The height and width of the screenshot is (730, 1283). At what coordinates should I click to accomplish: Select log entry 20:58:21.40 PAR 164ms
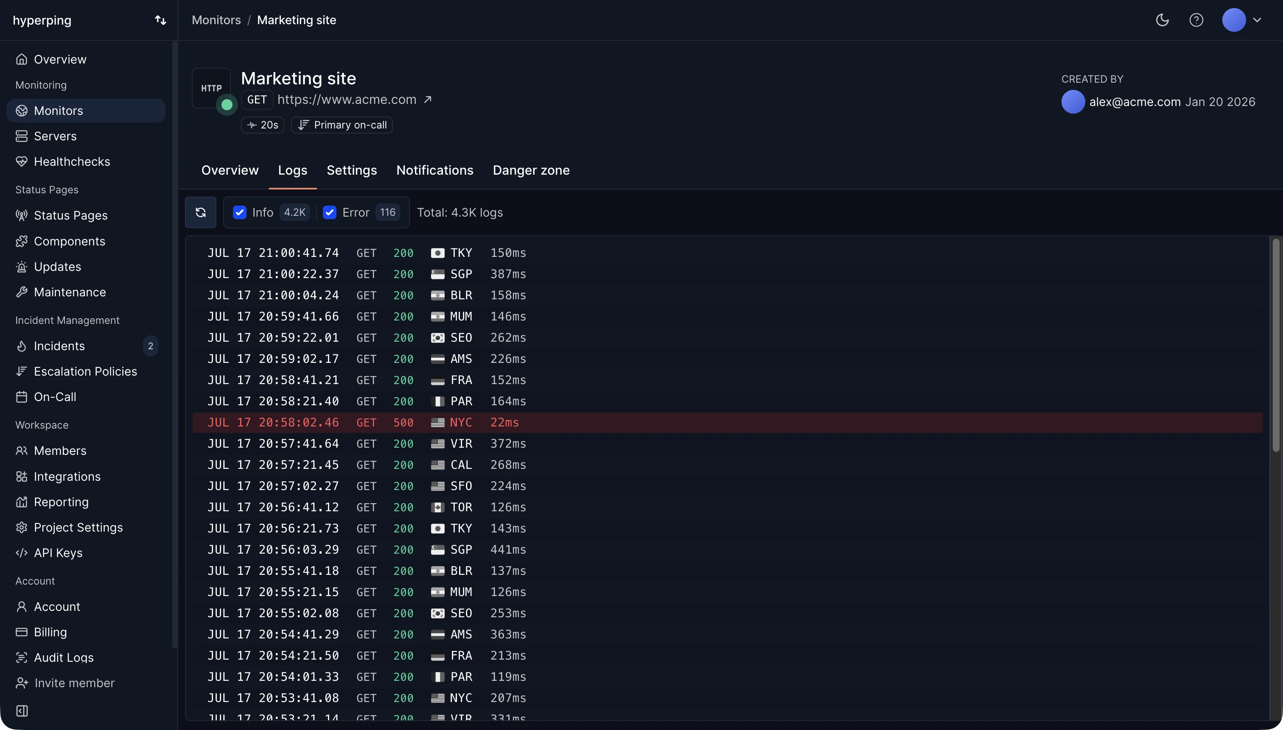[x=727, y=401]
